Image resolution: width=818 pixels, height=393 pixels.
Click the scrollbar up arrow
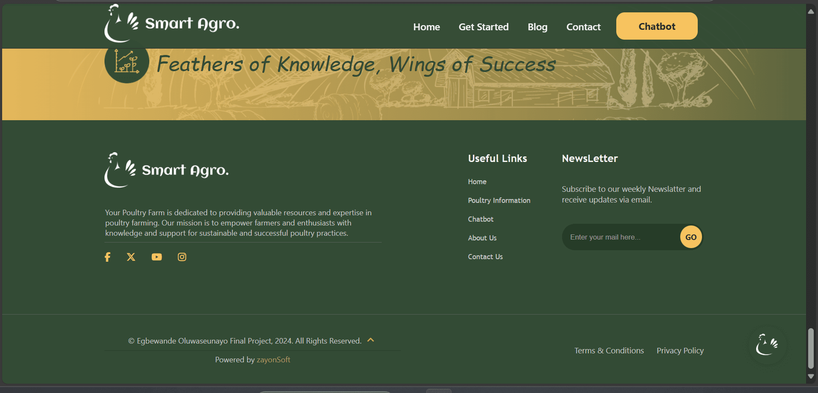pos(811,12)
